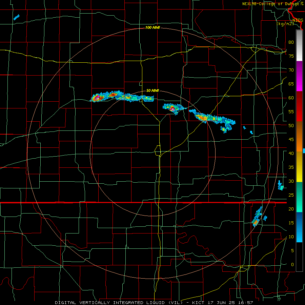Click the small blue-green echo near the scale's 30 mark

pos(281,186)
